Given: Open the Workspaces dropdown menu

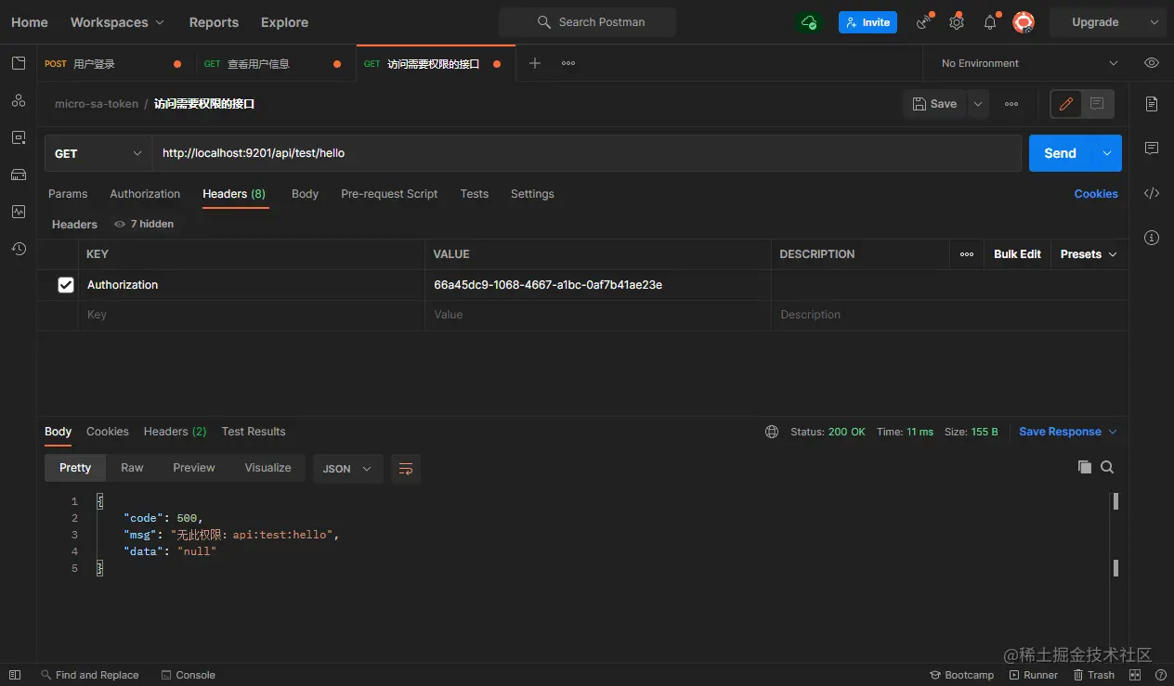Looking at the screenshot, I should pos(117,22).
